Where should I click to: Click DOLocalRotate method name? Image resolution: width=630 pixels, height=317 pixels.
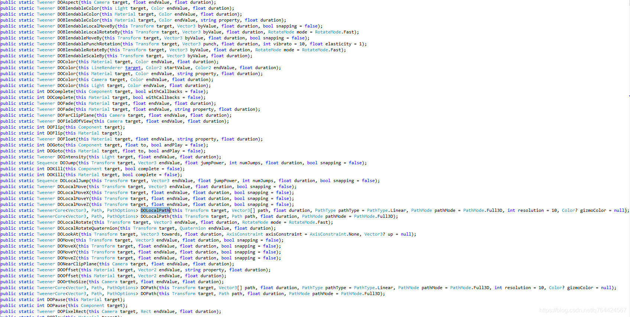coord(74,222)
